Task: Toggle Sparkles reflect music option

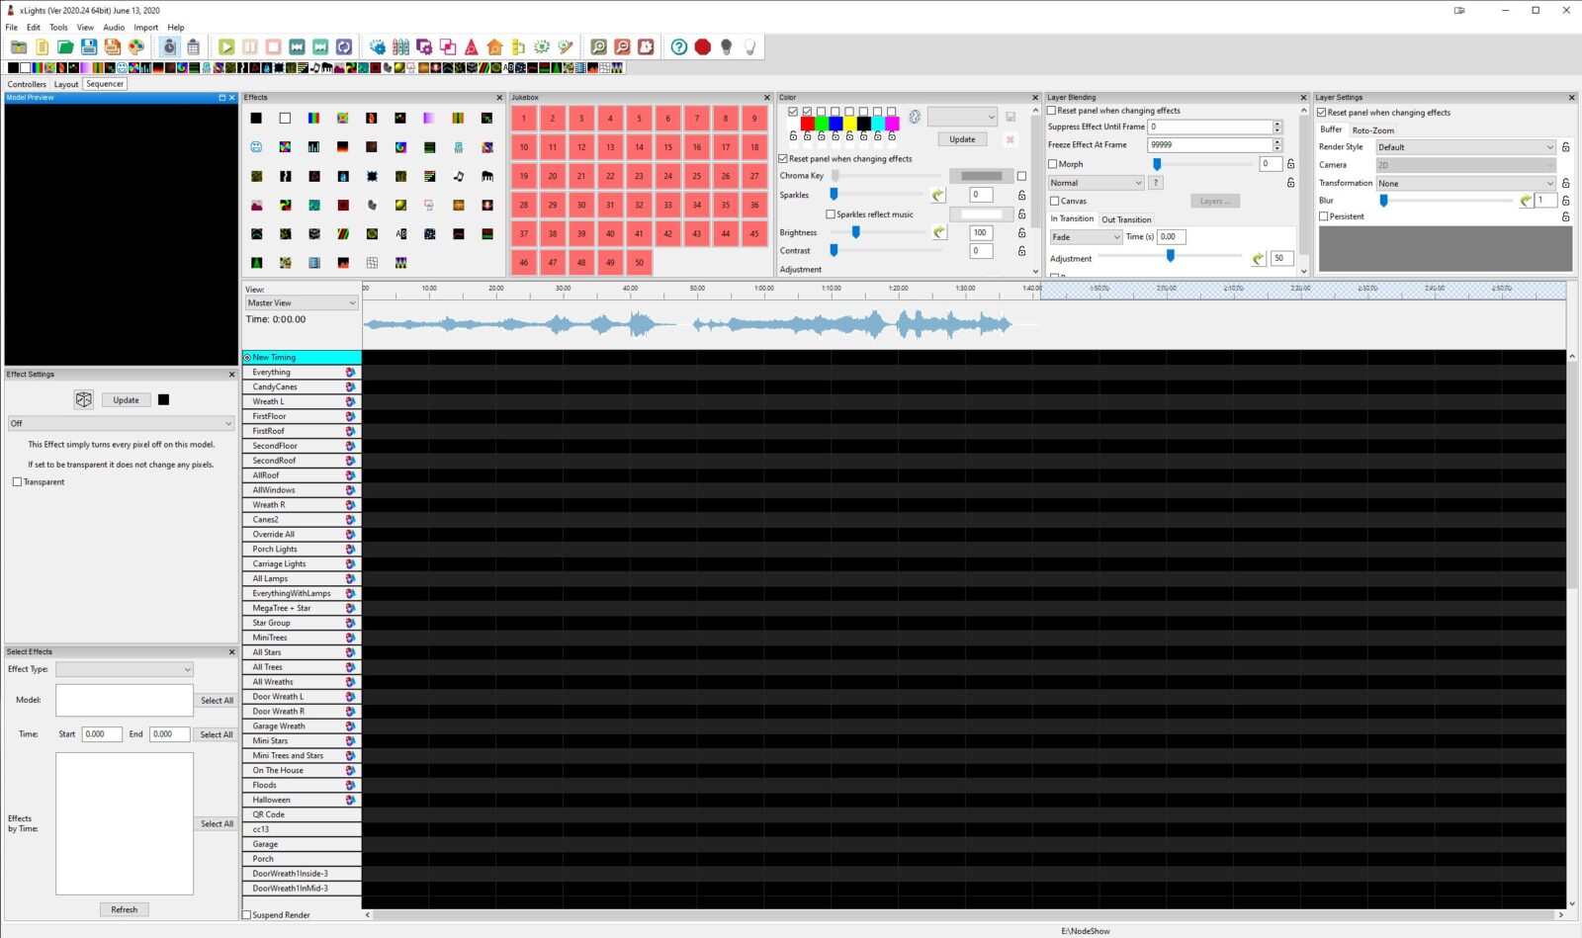Action: (x=833, y=213)
